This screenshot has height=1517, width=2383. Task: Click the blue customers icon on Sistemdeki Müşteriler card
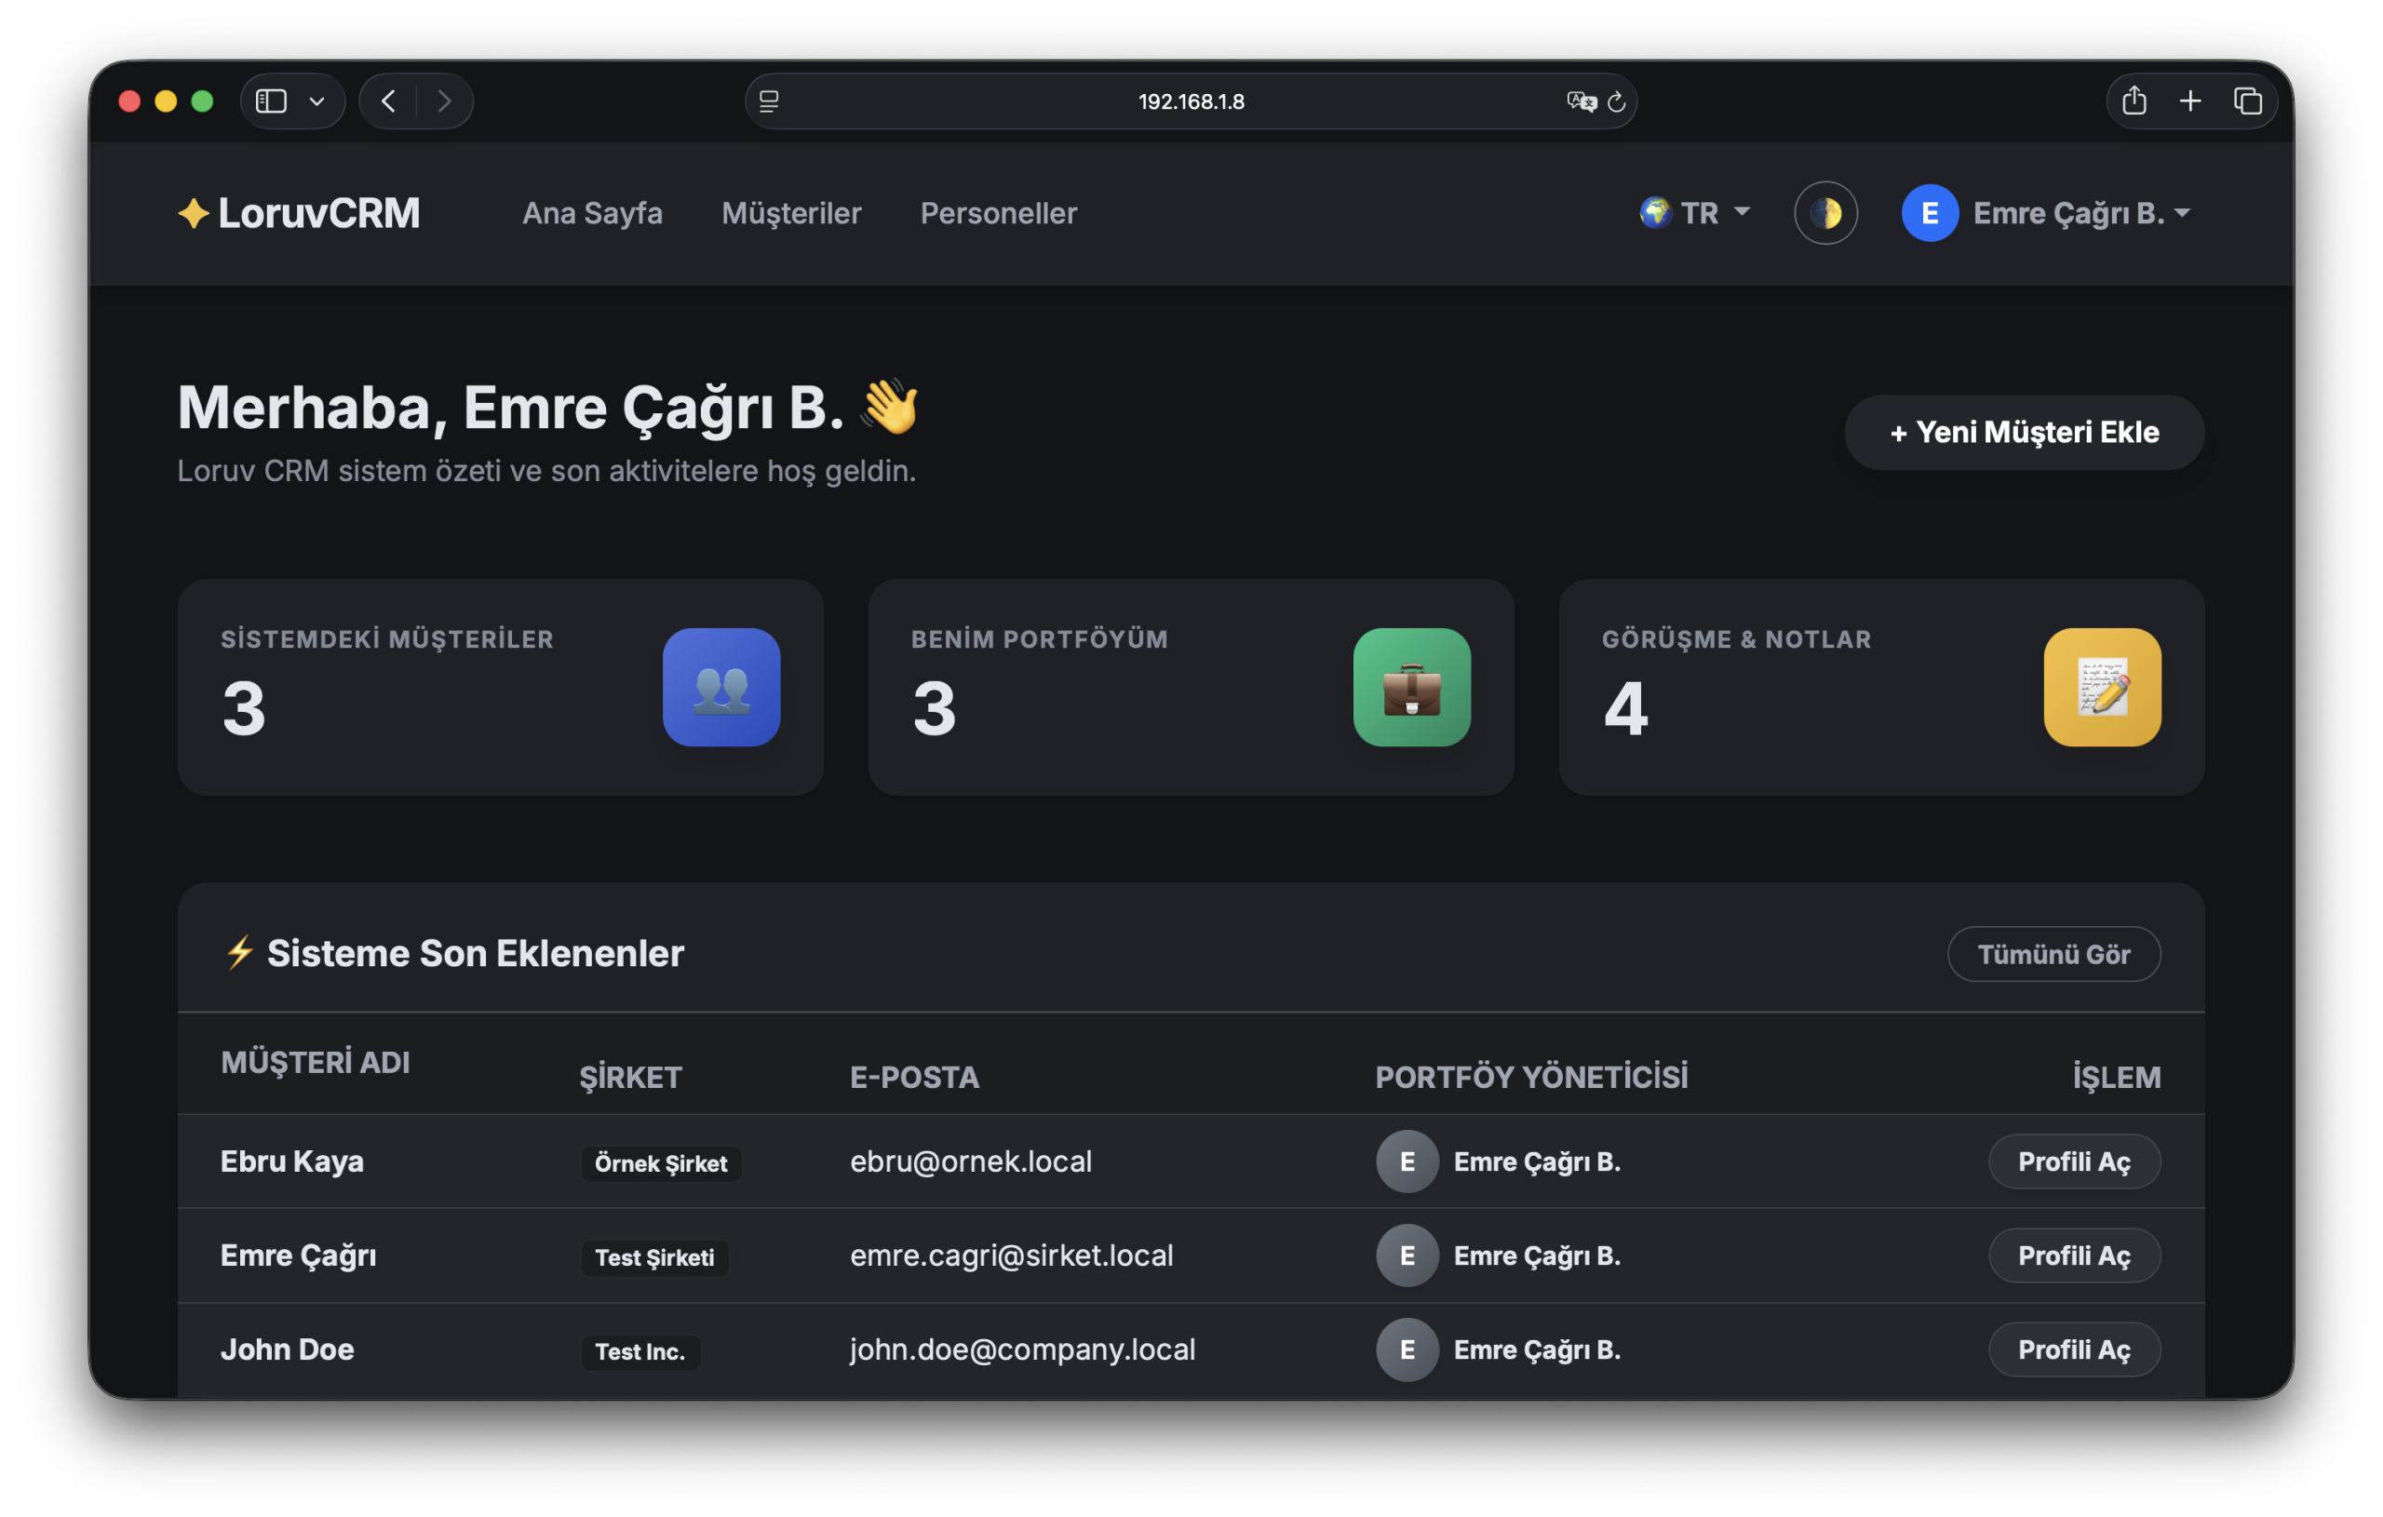721,688
